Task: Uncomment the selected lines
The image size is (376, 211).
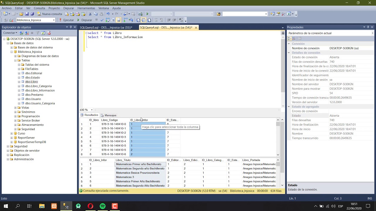Action: [162, 20]
